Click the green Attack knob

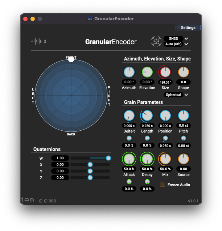129,159
